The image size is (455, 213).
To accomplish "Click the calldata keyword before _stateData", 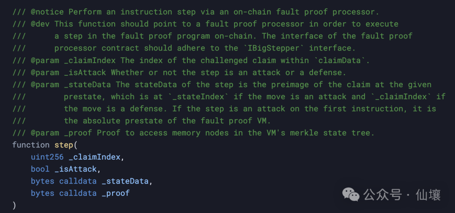I will [x=78, y=181].
